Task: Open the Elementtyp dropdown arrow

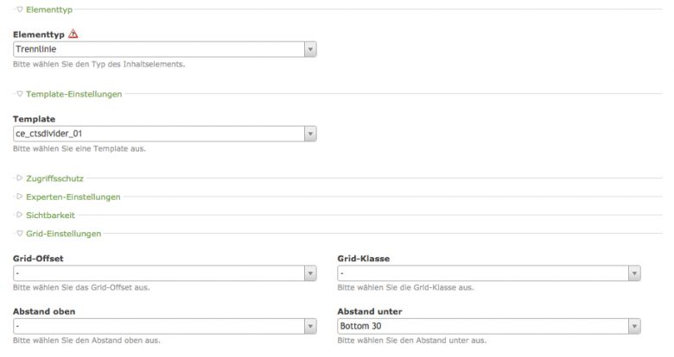Action: click(x=311, y=49)
